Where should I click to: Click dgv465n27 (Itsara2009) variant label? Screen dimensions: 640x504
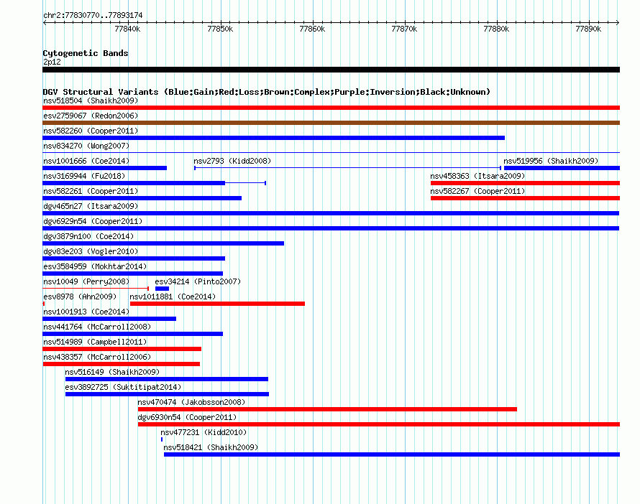[x=91, y=206]
